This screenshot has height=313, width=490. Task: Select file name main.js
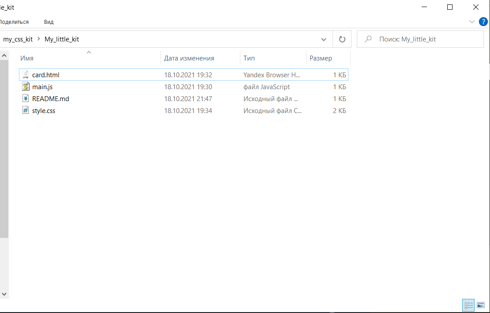(42, 87)
